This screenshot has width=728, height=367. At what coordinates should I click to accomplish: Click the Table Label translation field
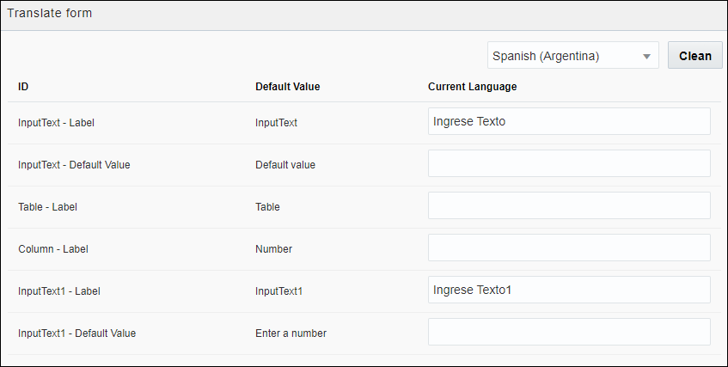point(569,205)
